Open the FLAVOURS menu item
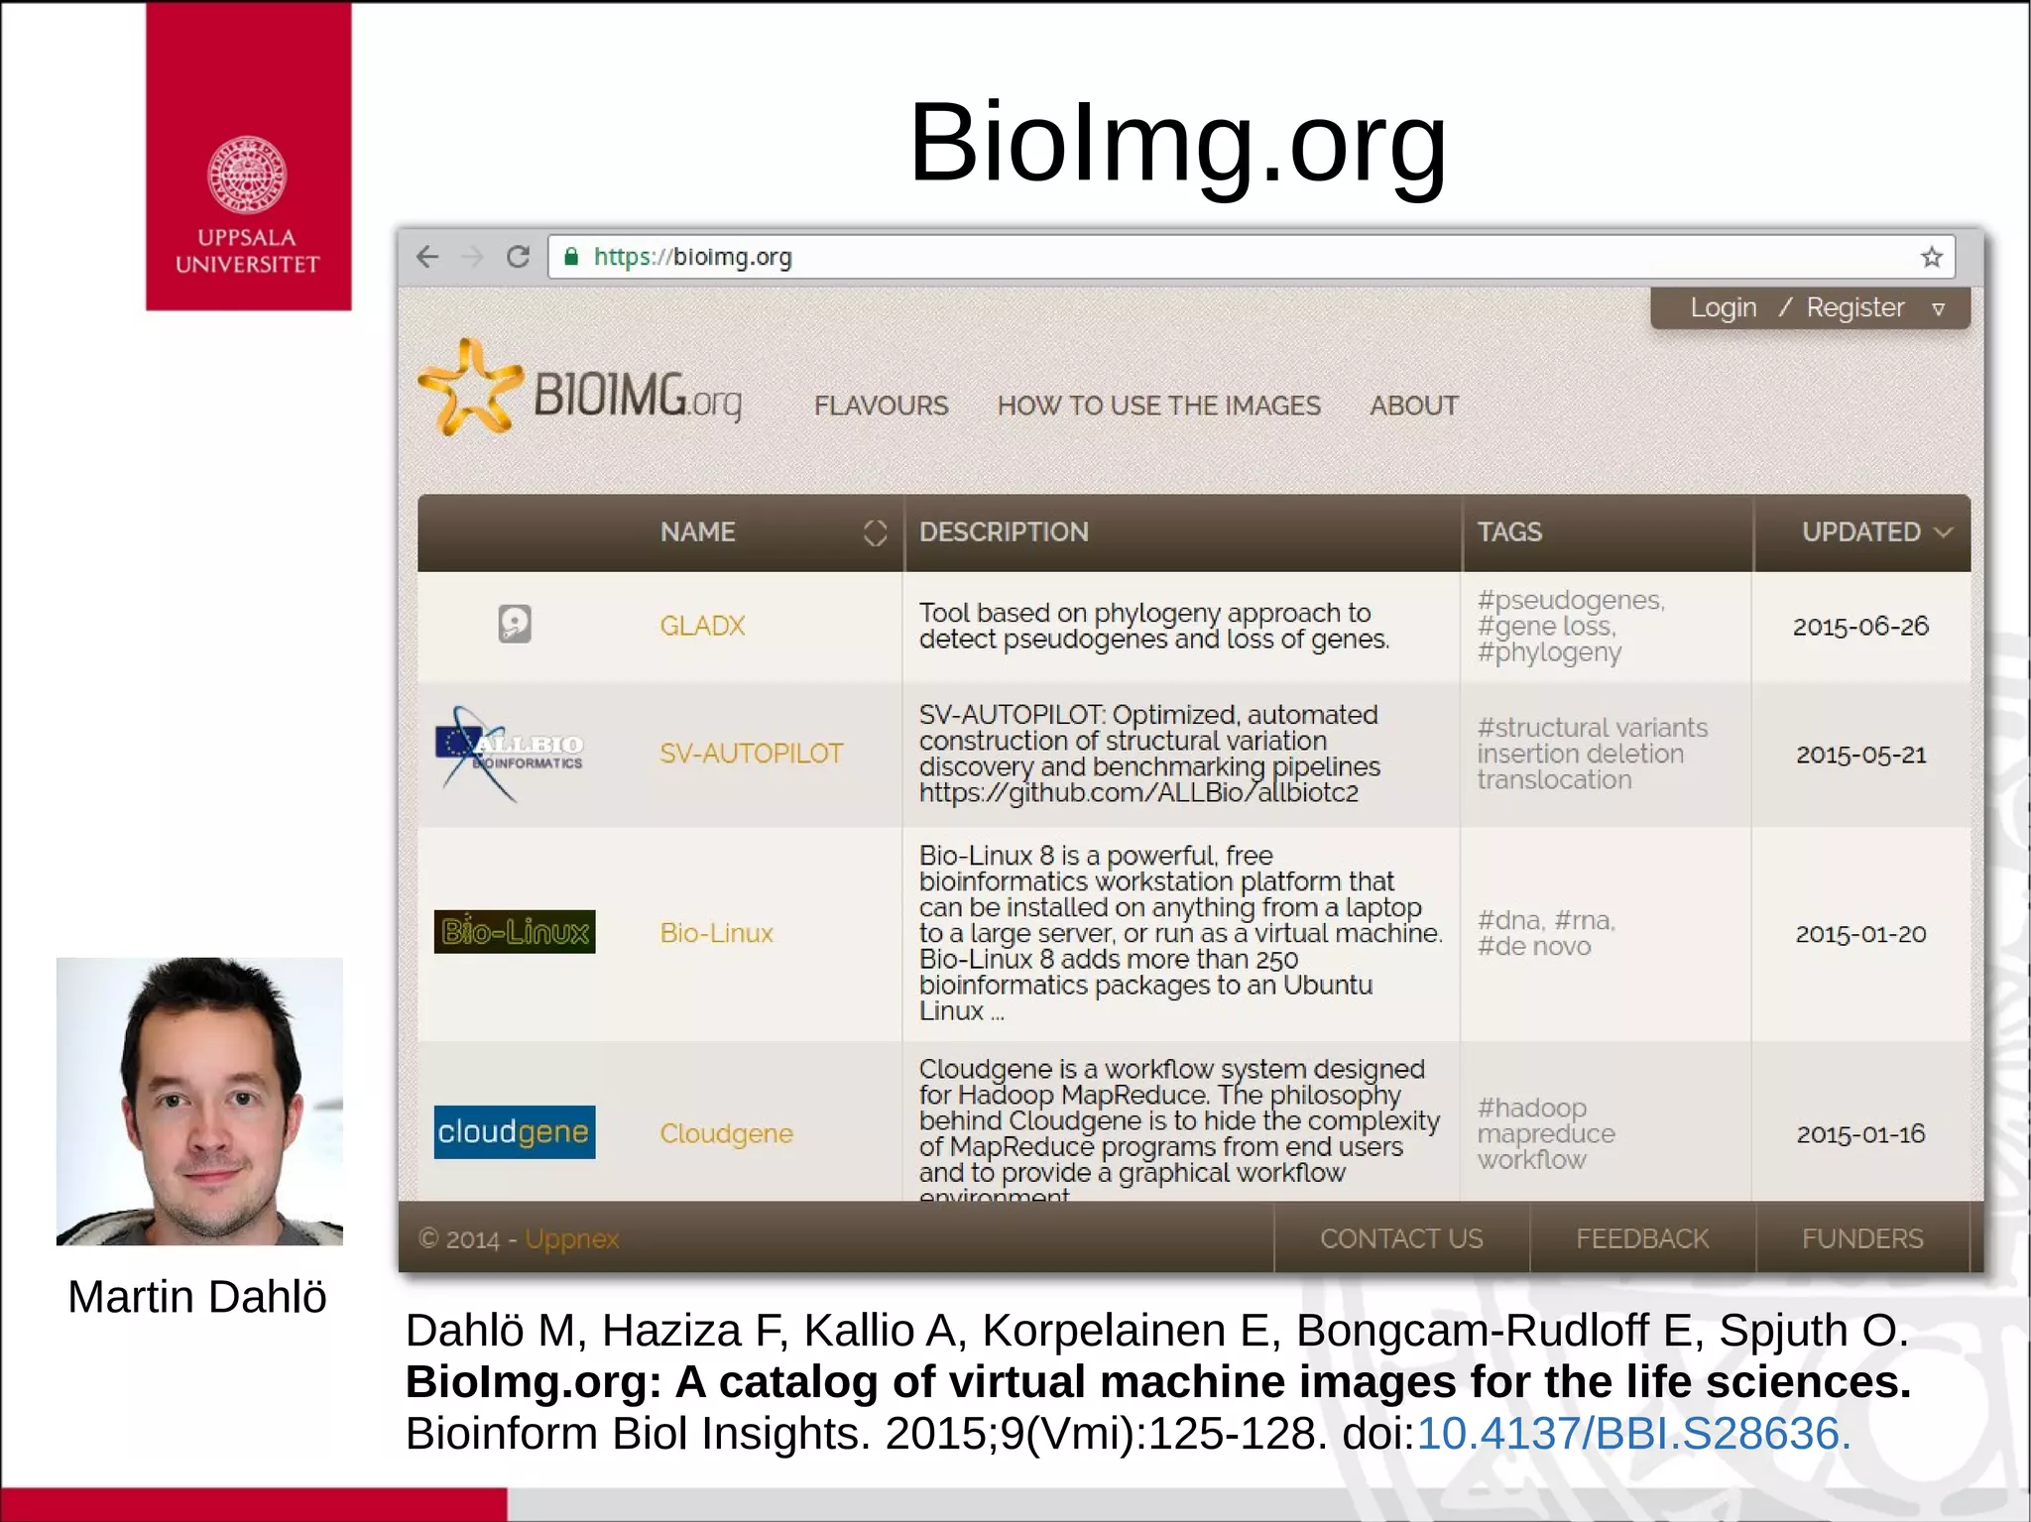This screenshot has width=2031, height=1522. 881,406
